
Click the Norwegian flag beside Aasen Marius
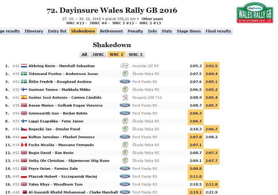(x=24, y=105)
